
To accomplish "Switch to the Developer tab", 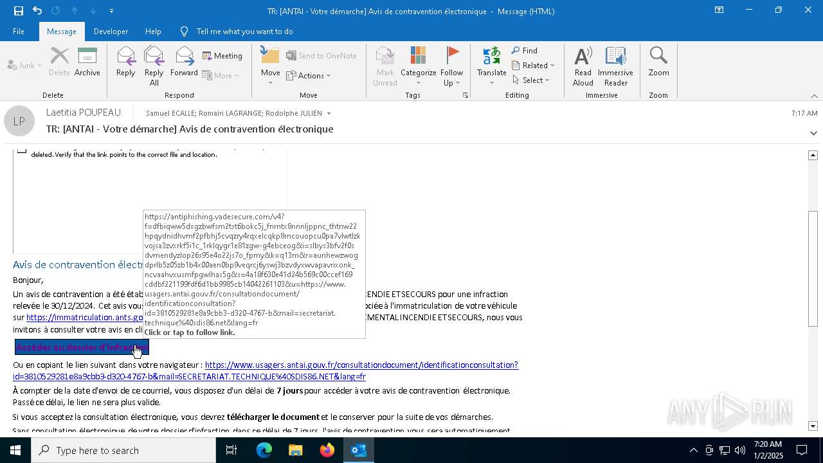I will tap(111, 32).
